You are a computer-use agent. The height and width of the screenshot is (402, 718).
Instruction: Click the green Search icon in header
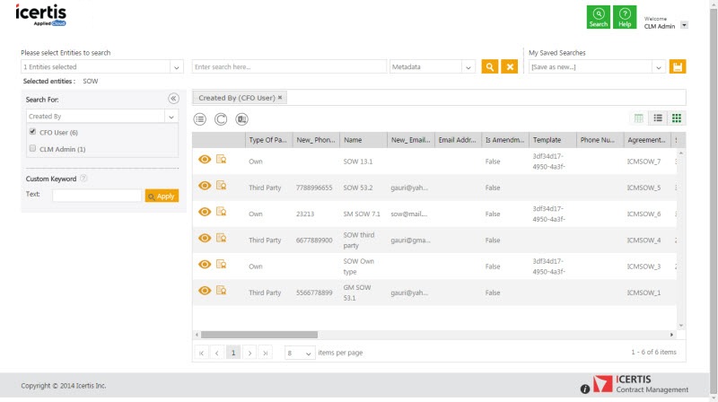599,17
